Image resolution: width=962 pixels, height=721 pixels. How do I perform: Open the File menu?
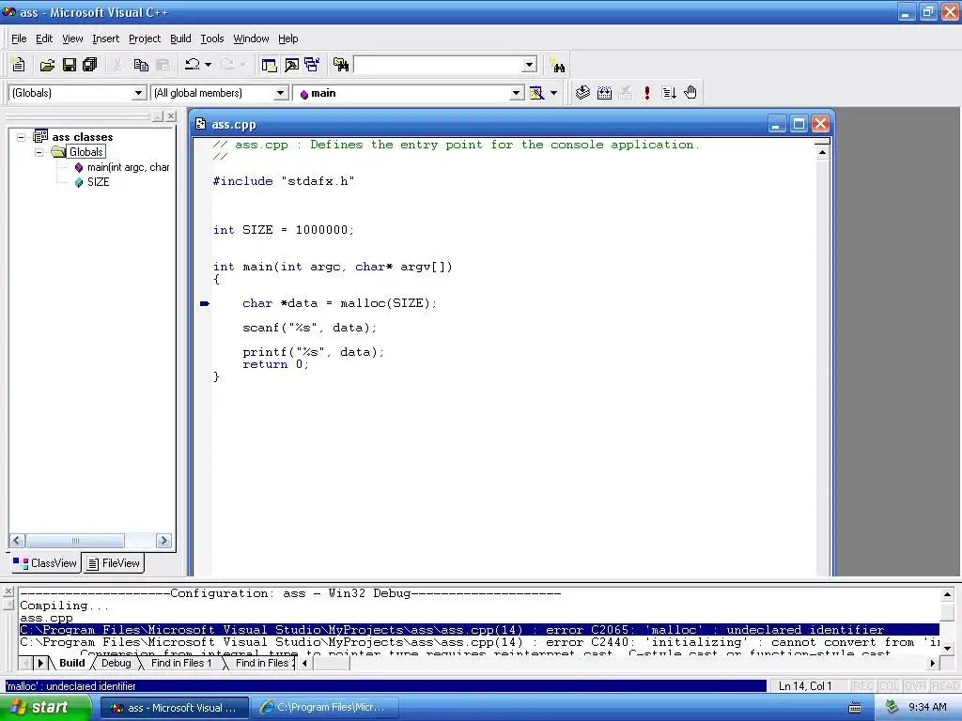[x=19, y=38]
